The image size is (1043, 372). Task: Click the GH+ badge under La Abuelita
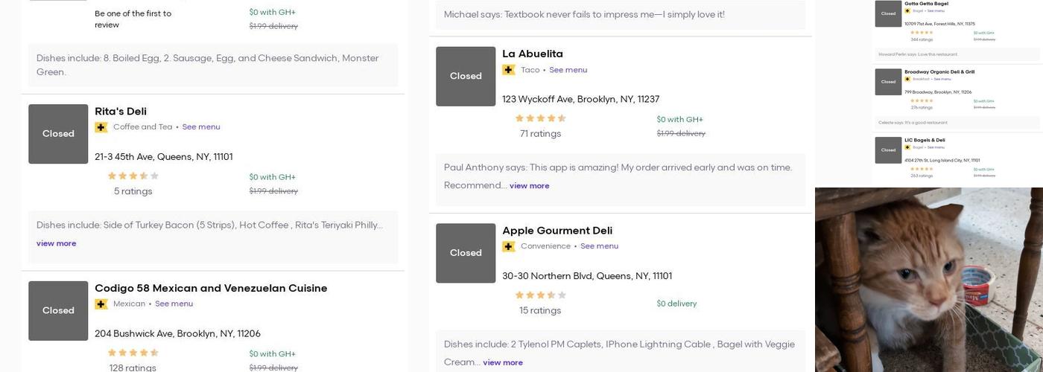click(509, 70)
